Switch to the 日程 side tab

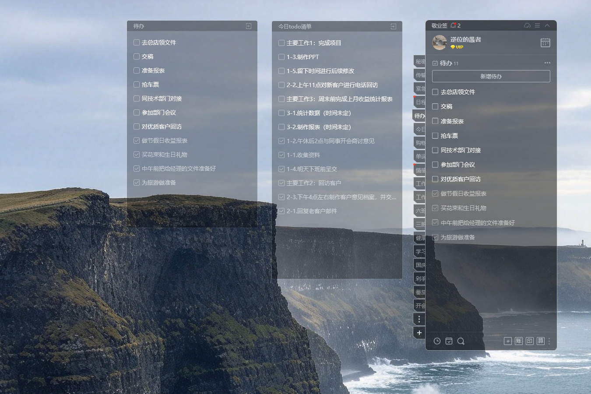tap(419, 102)
